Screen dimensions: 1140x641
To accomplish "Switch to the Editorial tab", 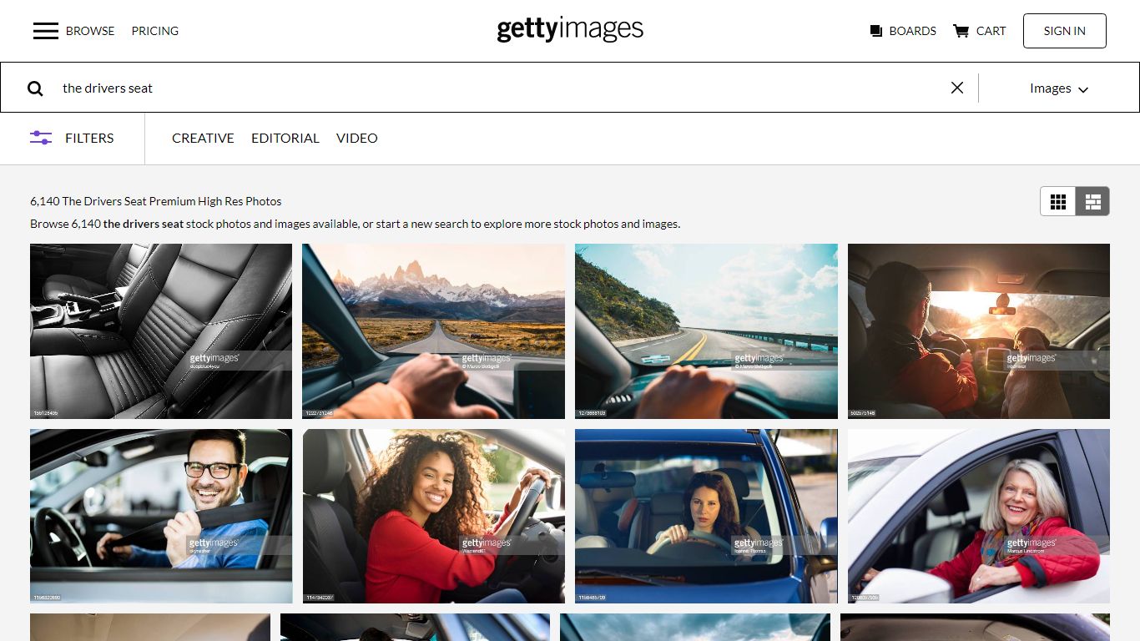I will tap(285, 138).
